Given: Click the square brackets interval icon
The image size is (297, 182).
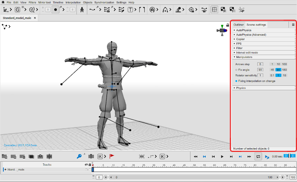Looking at the screenshot, I should pos(142,10).
